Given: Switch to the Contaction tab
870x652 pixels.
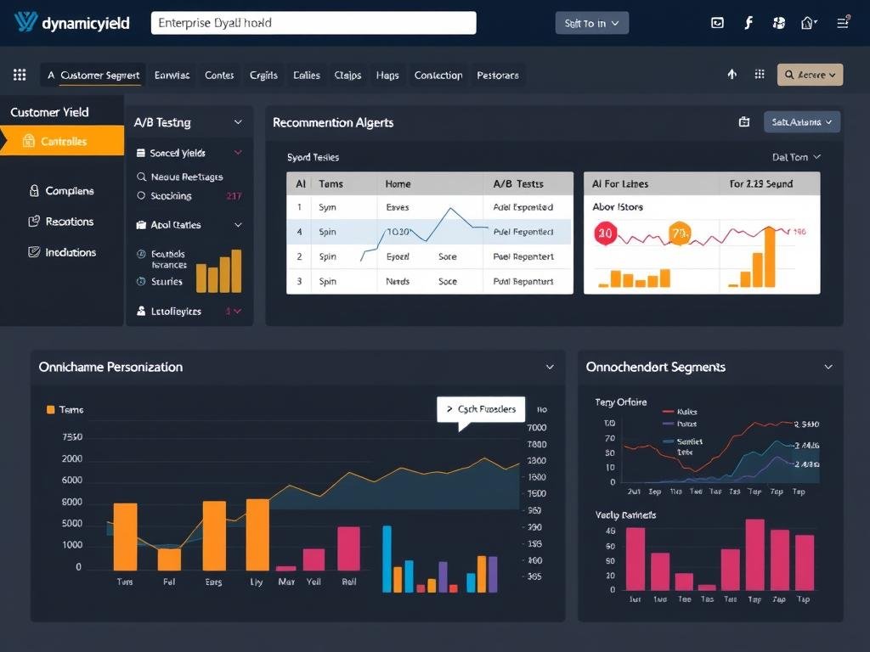Looking at the screenshot, I should (x=438, y=75).
